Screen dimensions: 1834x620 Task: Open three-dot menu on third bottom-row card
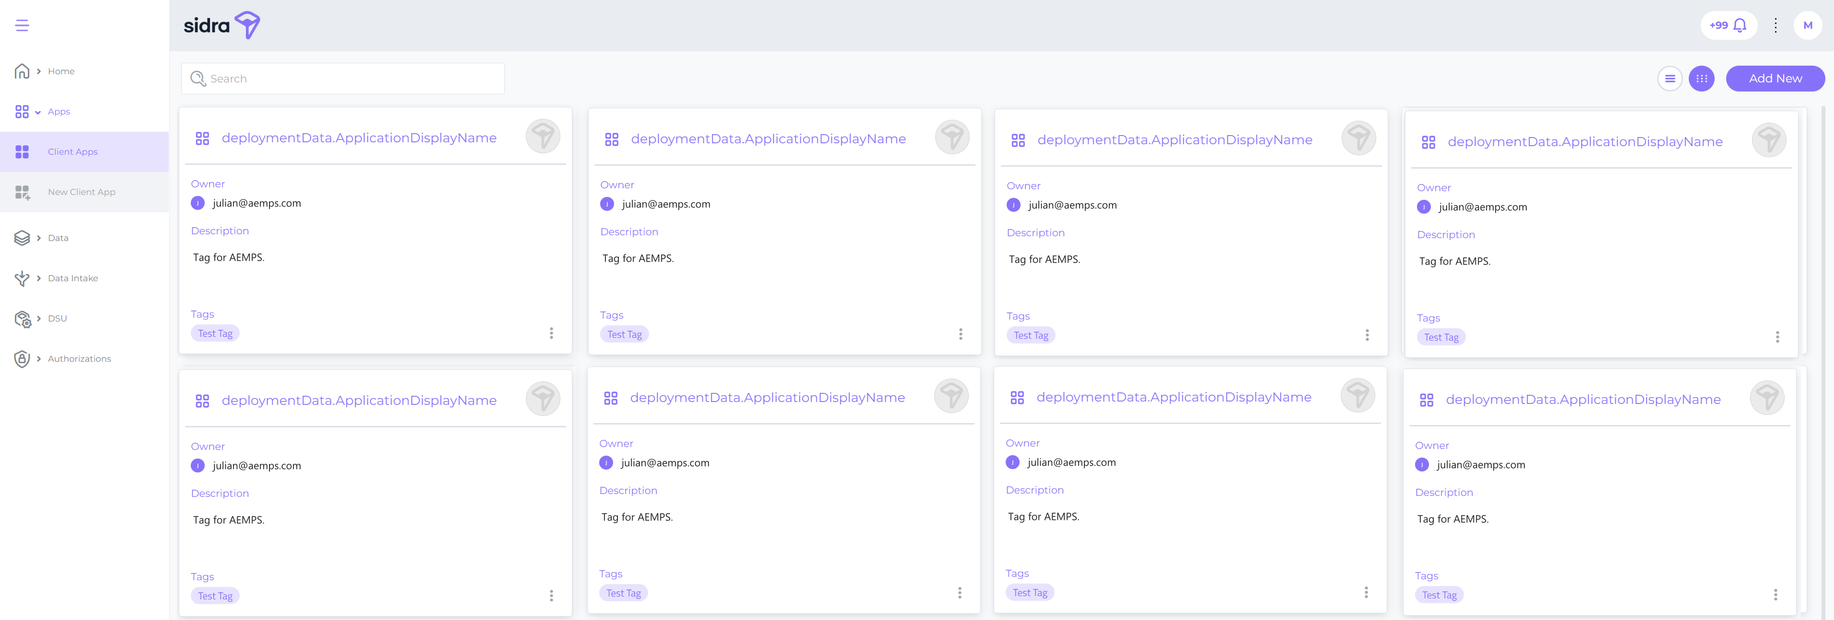tap(1366, 592)
